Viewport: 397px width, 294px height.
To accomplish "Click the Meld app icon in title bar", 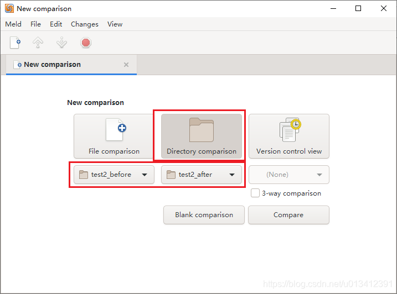I will (x=9, y=8).
